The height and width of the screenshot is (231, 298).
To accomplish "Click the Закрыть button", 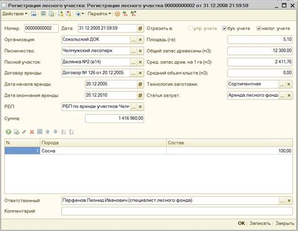I will 285,224.
